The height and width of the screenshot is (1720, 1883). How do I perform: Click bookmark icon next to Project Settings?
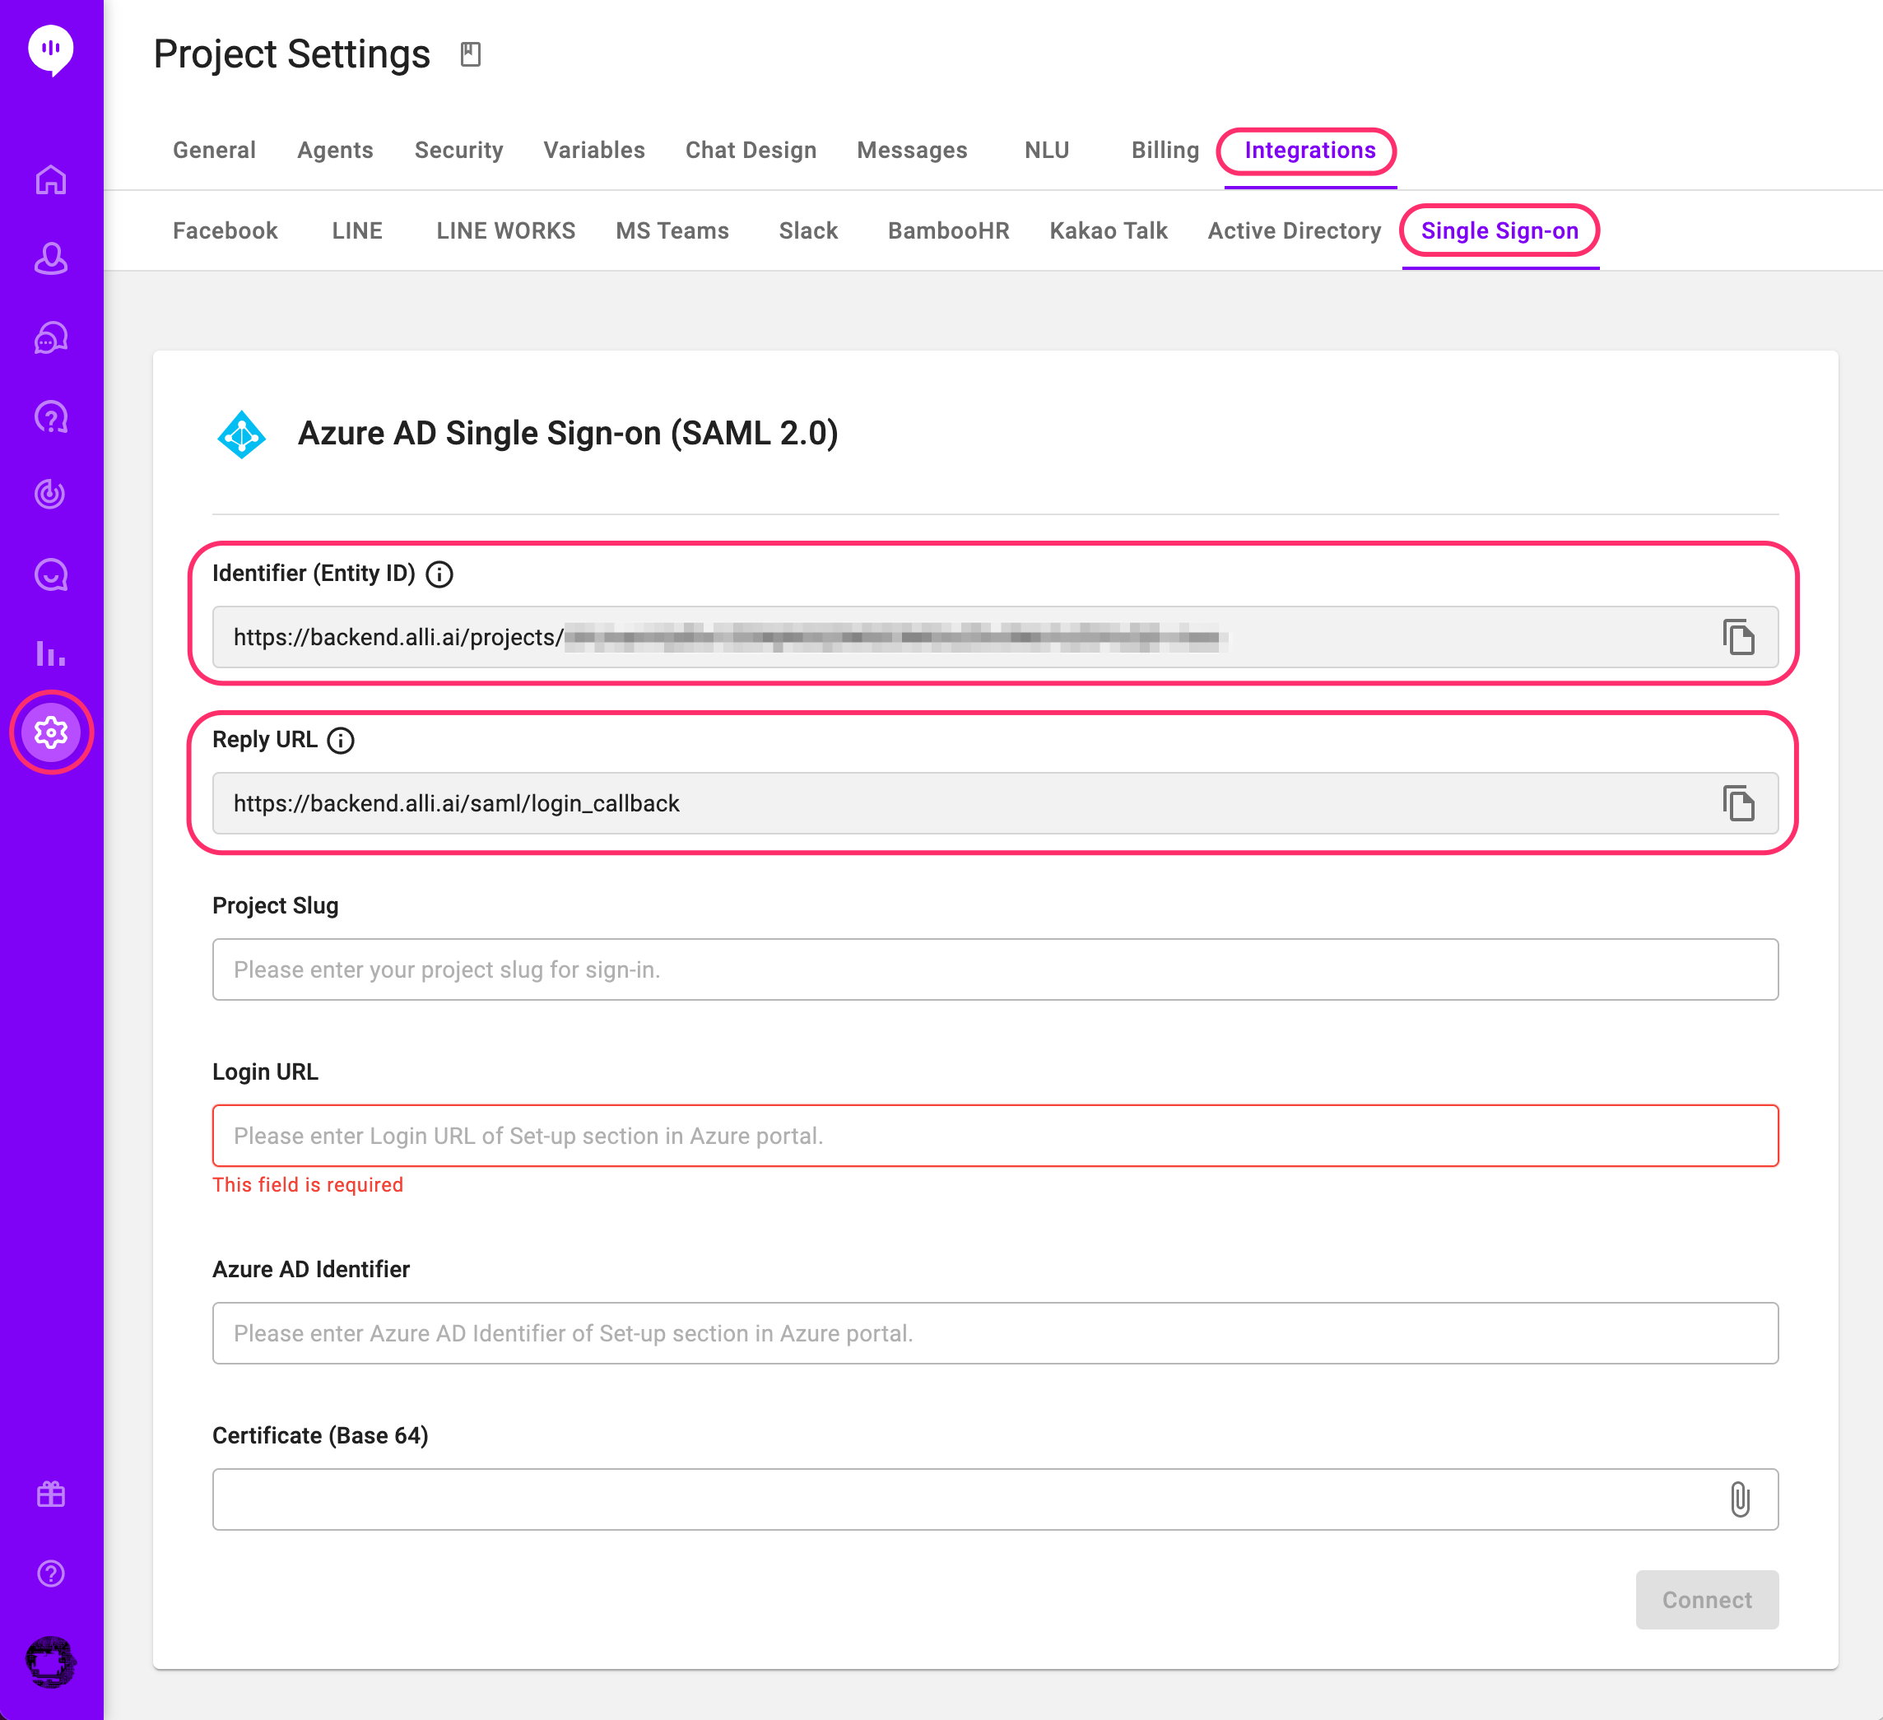[x=470, y=54]
